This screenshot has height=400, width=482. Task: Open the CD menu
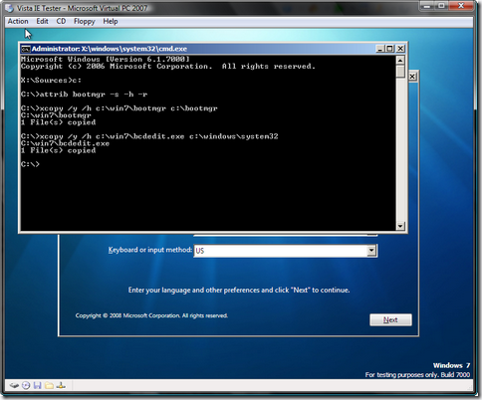coord(61,21)
